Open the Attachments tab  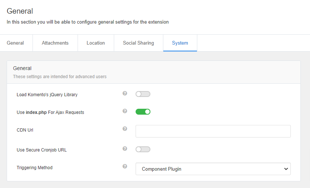tap(55, 43)
